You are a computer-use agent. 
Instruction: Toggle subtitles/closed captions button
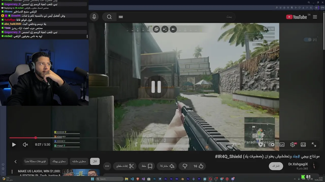click(282, 145)
